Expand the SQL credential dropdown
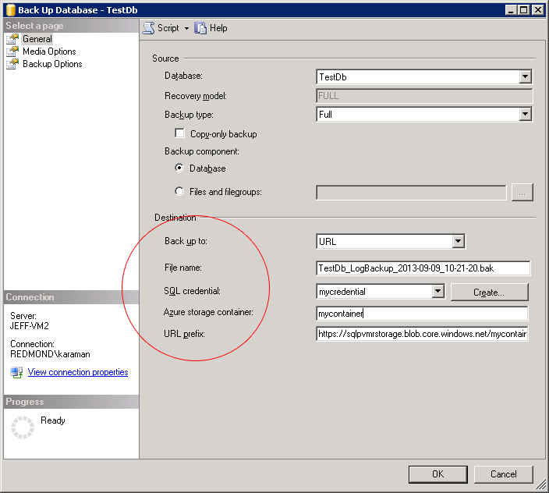This screenshot has width=549, height=493. tap(437, 292)
